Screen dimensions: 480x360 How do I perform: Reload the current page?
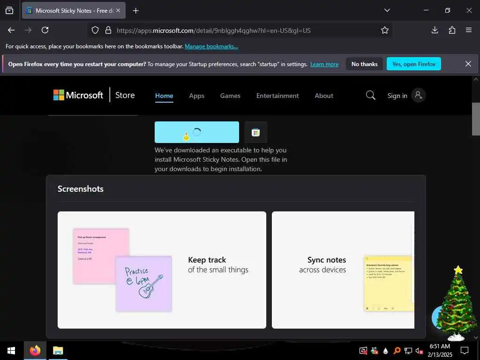(x=45, y=30)
